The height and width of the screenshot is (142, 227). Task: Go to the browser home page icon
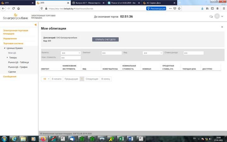click(x=19, y=9)
